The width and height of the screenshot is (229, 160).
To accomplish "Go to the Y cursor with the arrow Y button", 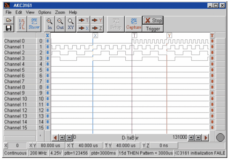I will click(x=97, y=20).
